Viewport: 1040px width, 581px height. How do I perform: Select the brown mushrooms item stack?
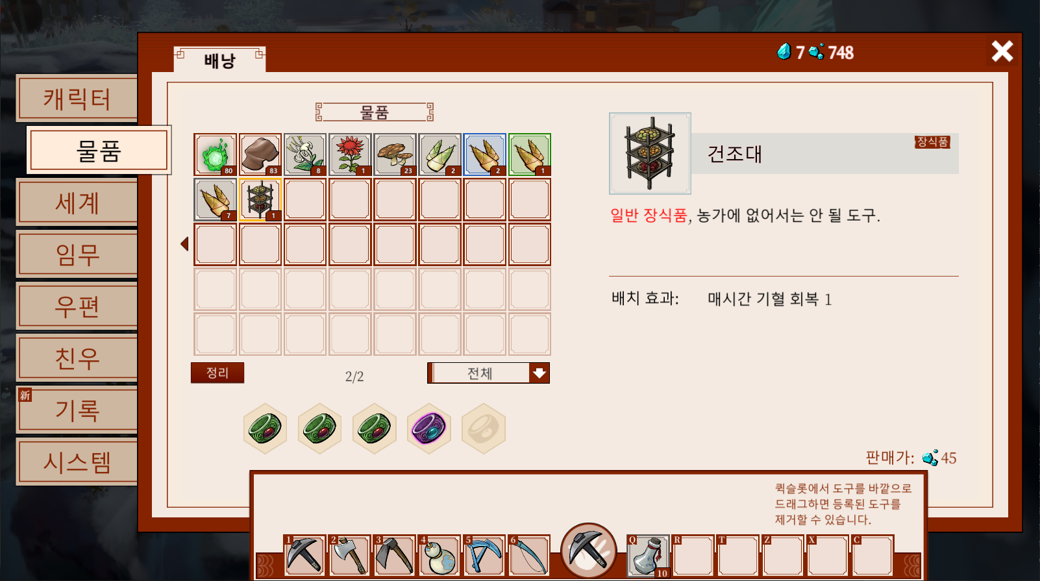pyautogui.click(x=395, y=155)
